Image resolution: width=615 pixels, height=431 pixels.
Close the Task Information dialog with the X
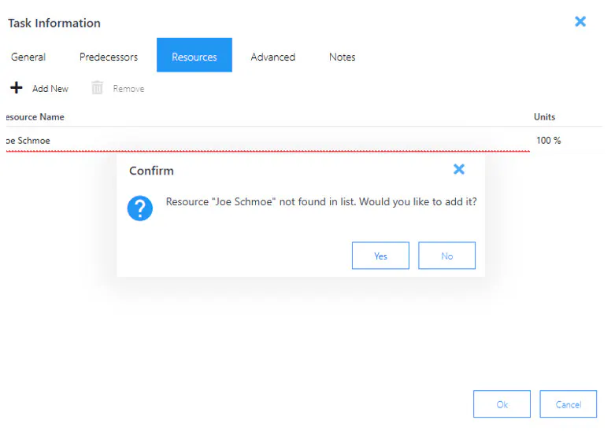[580, 21]
